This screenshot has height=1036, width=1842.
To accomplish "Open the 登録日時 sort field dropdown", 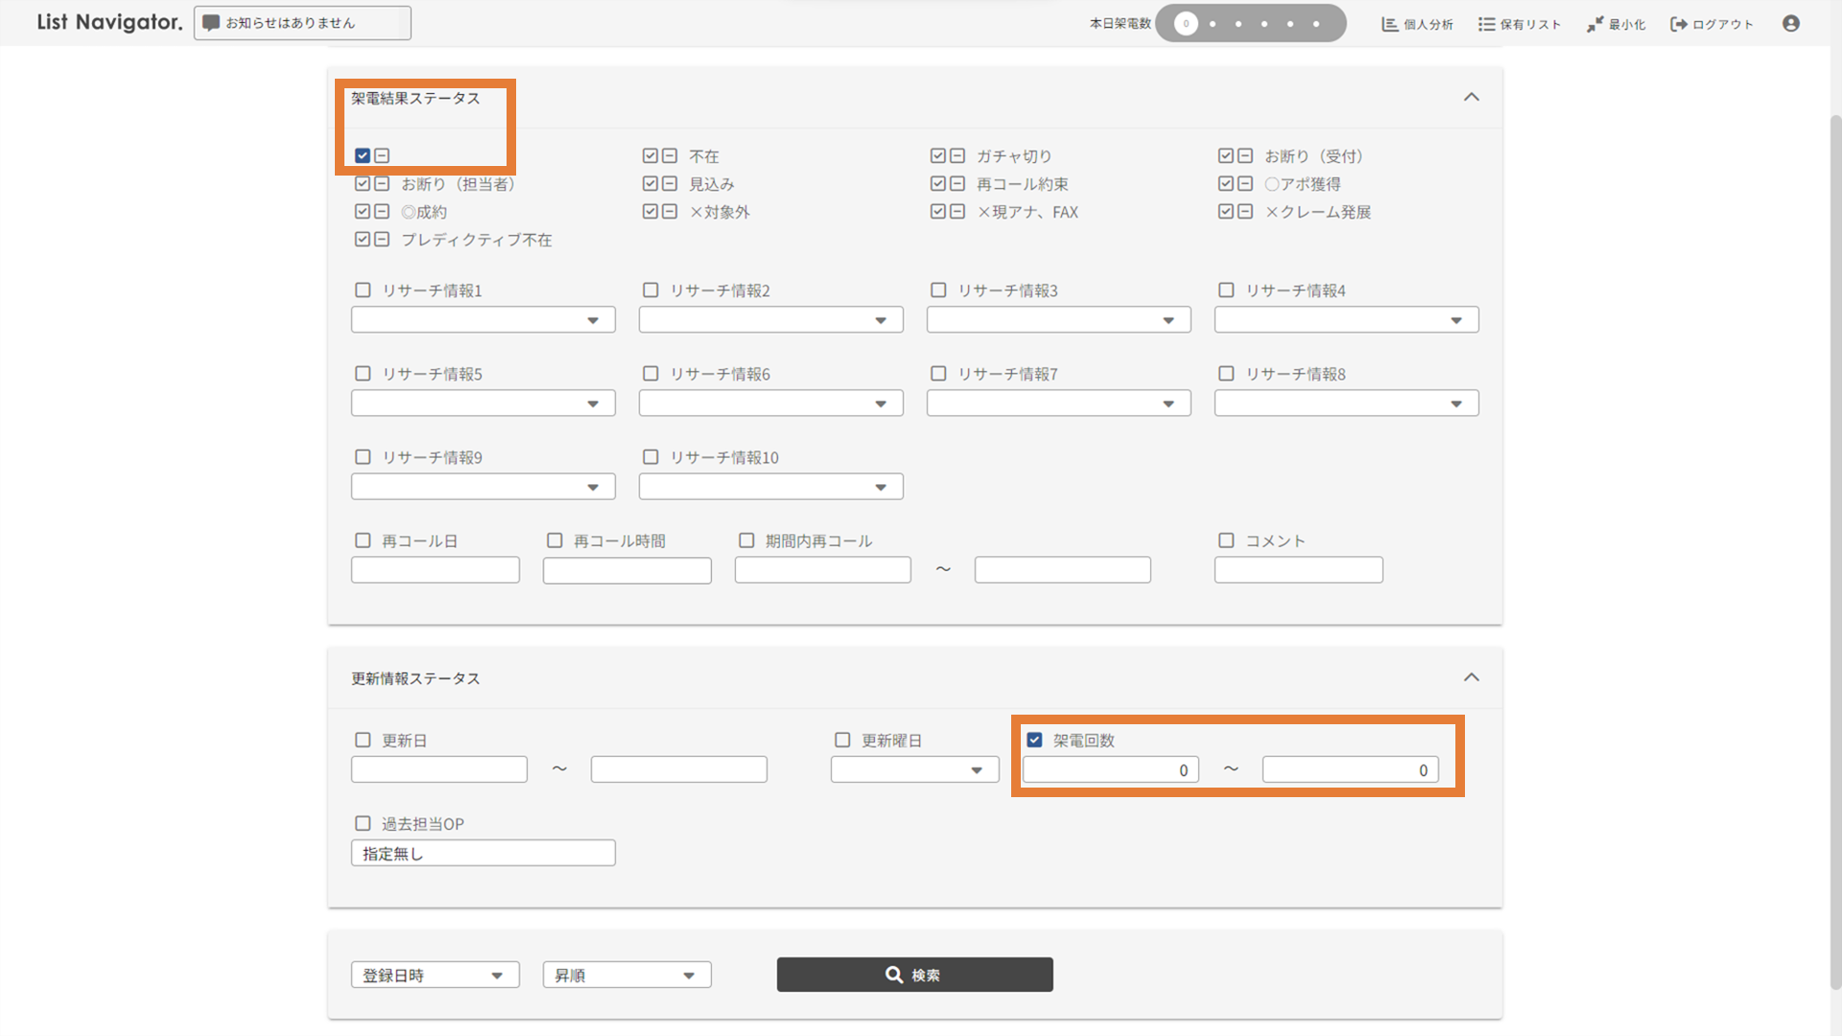I will point(435,975).
